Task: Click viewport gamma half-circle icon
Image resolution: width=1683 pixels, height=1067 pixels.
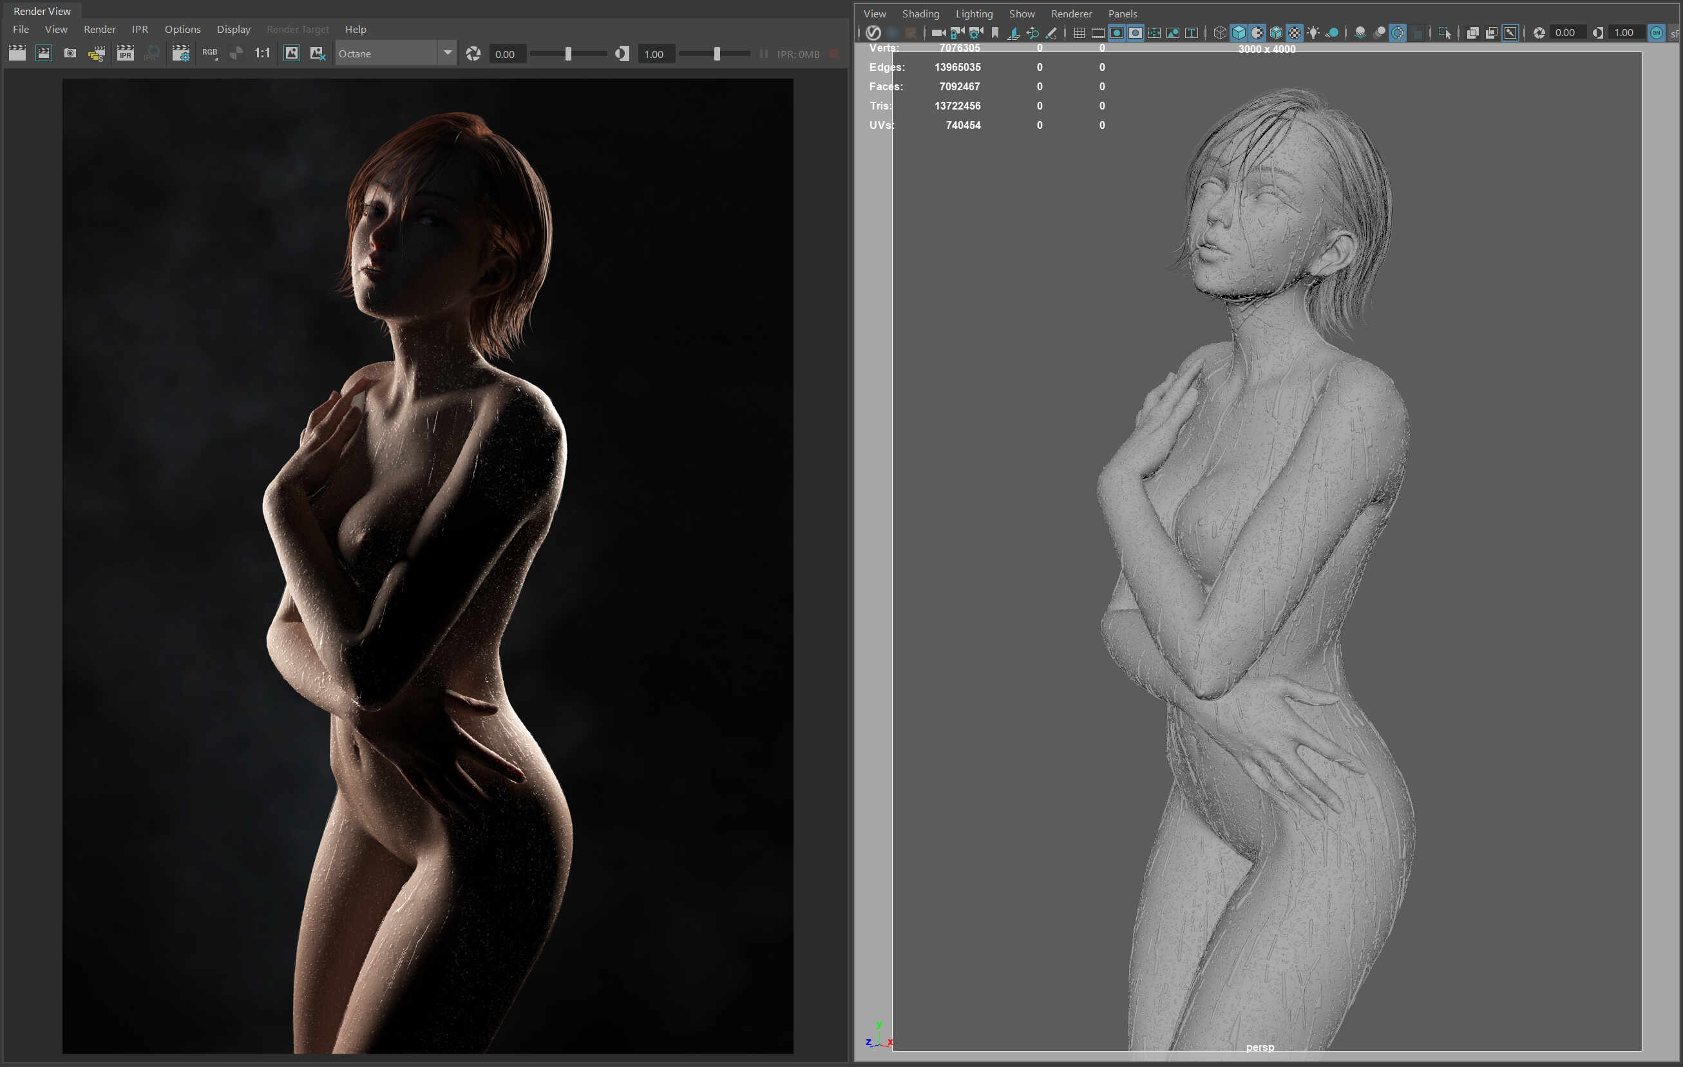Action: click(x=1598, y=33)
